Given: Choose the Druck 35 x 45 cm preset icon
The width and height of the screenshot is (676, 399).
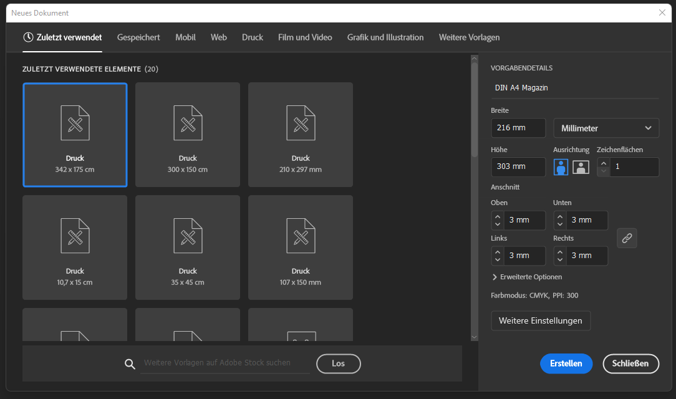Looking at the screenshot, I should click(x=188, y=236).
